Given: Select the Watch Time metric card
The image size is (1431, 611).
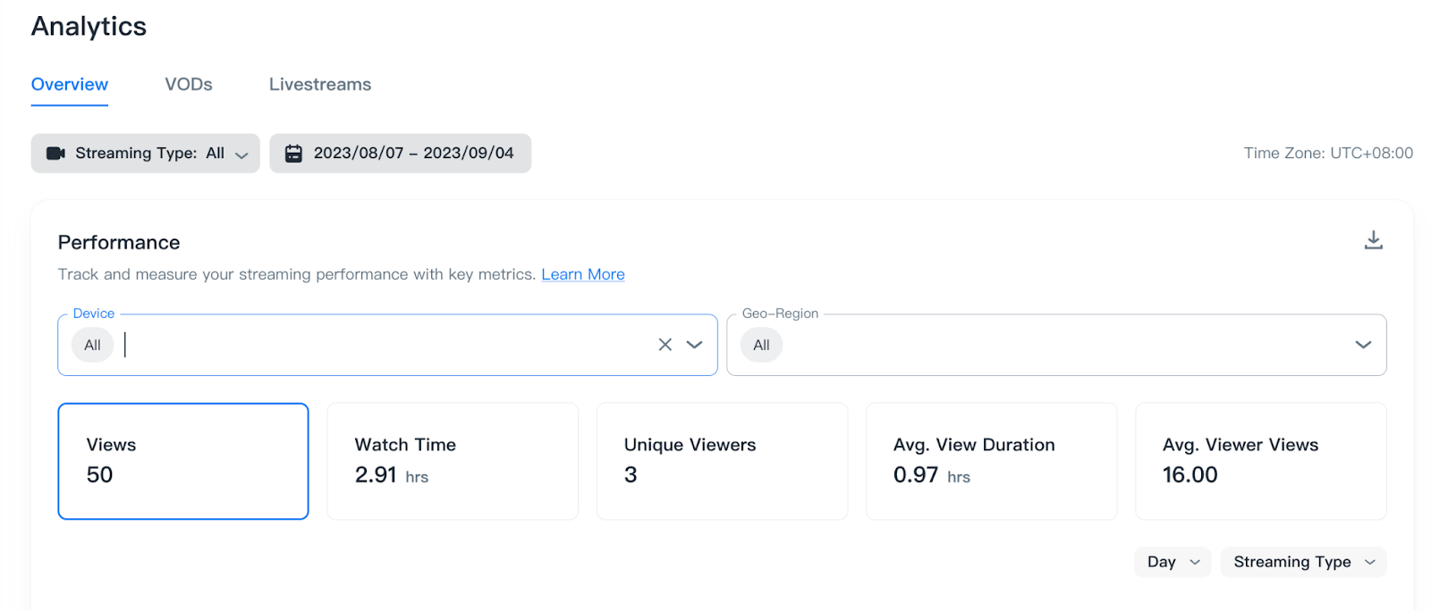Looking at the screenshot, I should 453,461.
